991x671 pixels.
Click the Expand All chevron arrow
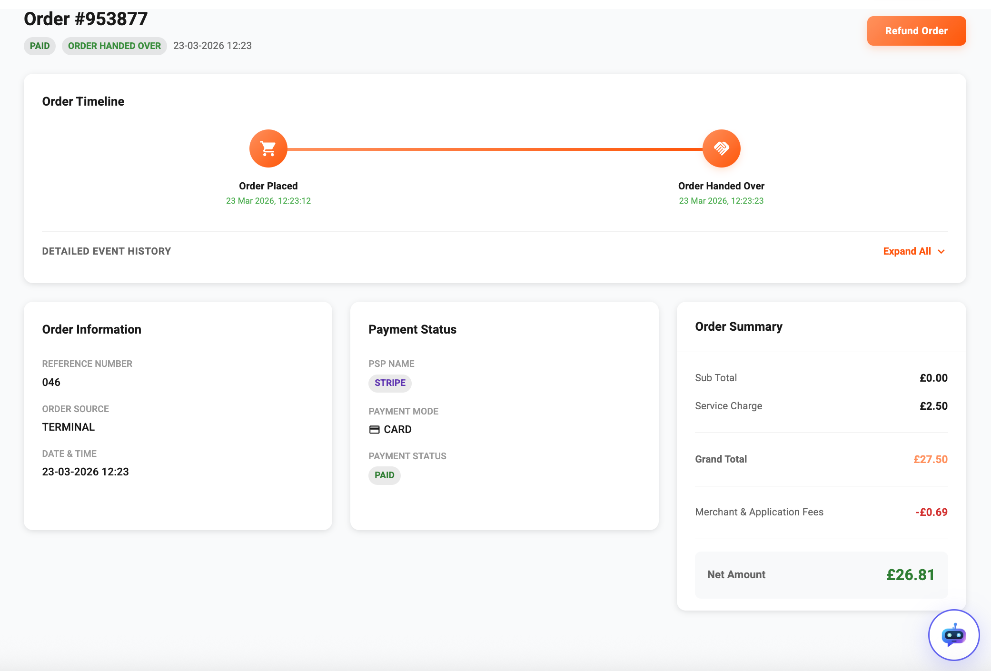coord(941,252)
